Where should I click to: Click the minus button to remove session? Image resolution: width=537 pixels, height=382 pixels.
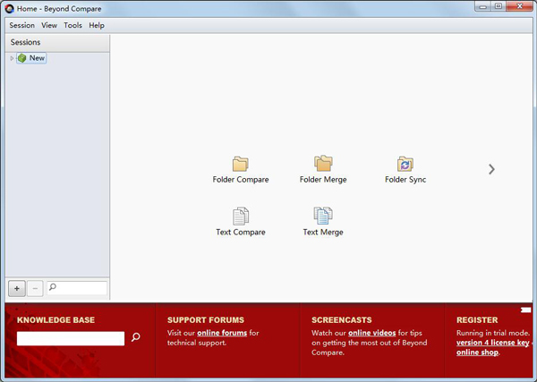[34, 288]
